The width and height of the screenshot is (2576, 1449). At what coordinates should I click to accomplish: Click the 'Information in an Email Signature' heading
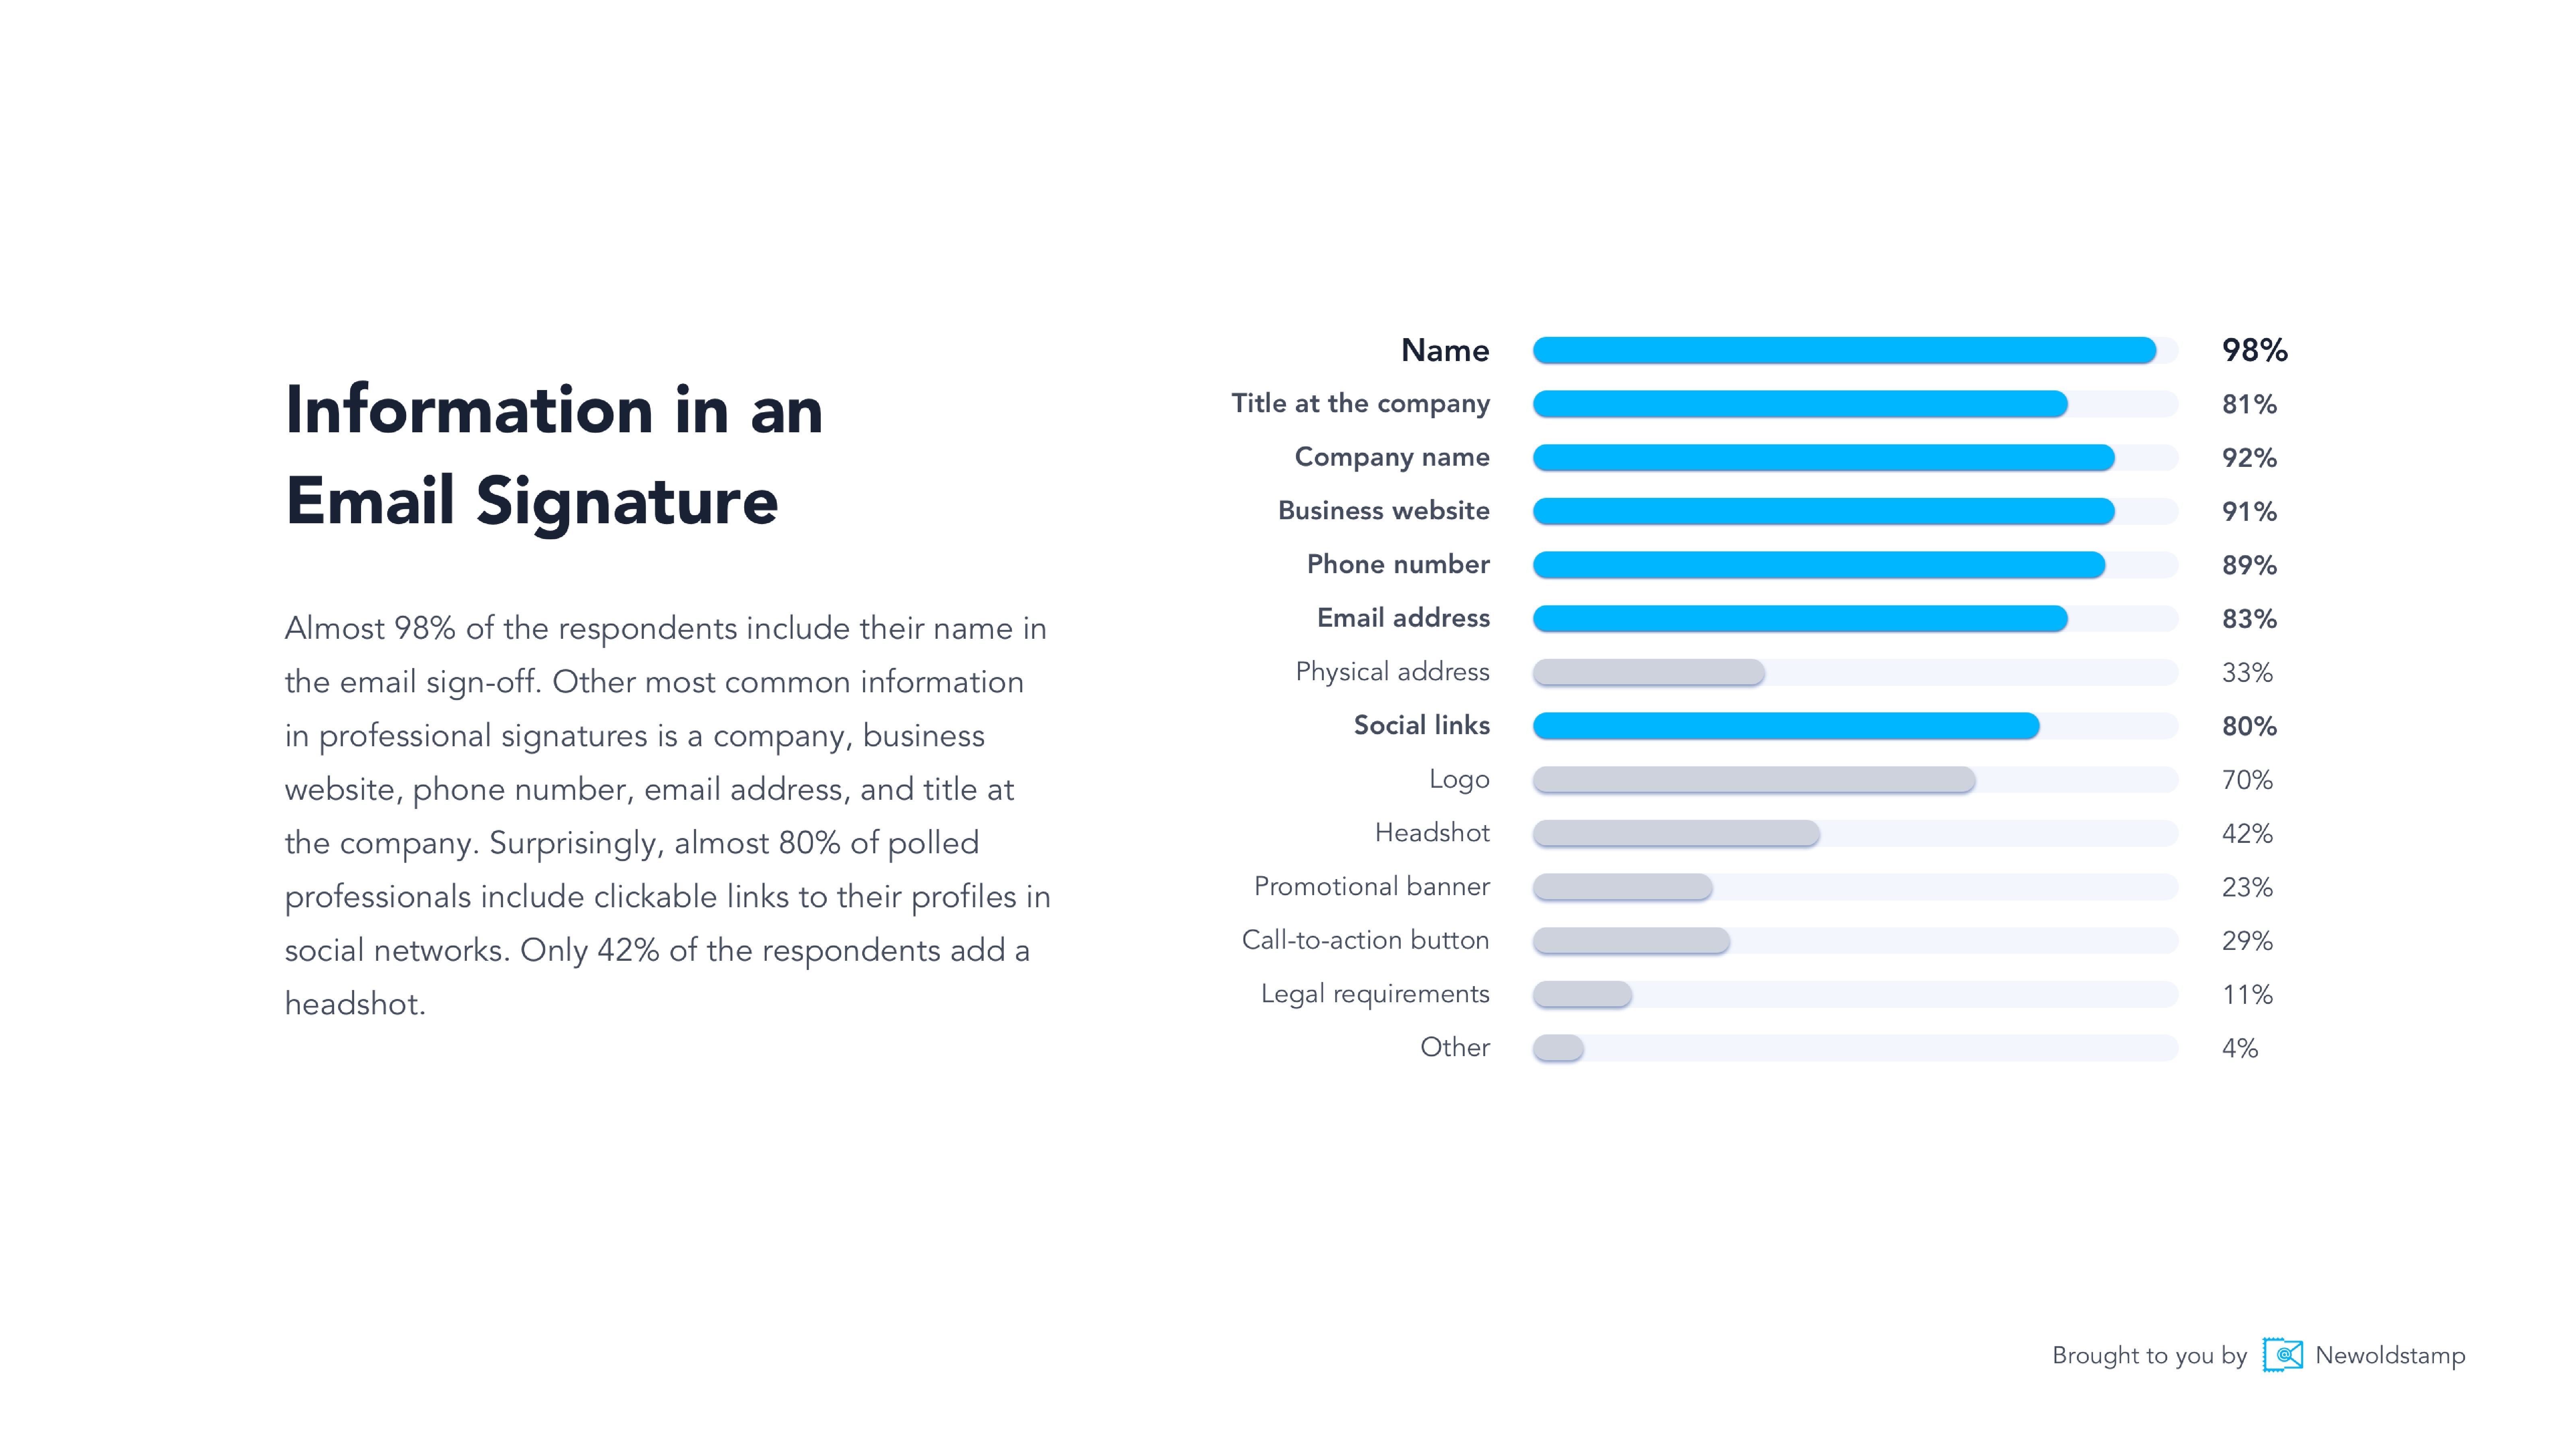553,455
